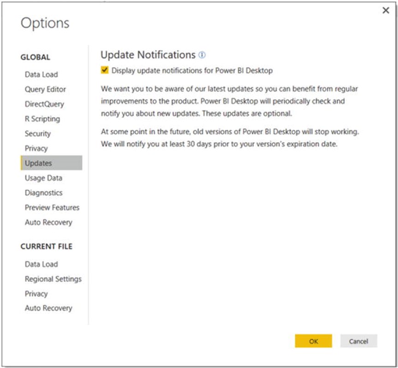Confirm changes with the OK button

click(x=314, y=341)
